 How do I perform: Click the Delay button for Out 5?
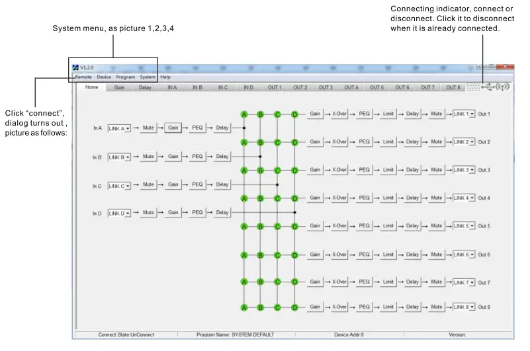point(412,226)
